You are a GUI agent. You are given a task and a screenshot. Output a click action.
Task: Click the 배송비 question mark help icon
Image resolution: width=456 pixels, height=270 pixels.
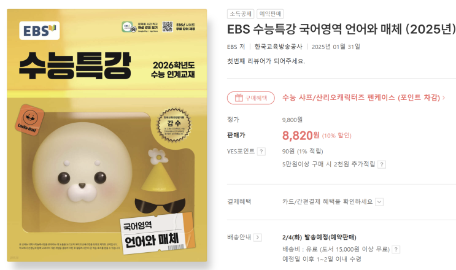coord(396,249)
